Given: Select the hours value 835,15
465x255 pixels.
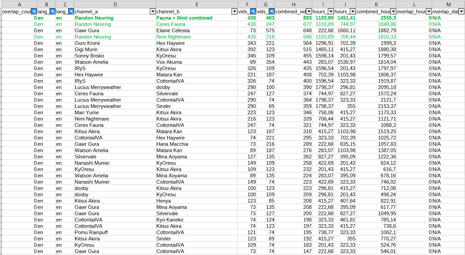Looking at the screenshot, I should [x=345, y=144].
